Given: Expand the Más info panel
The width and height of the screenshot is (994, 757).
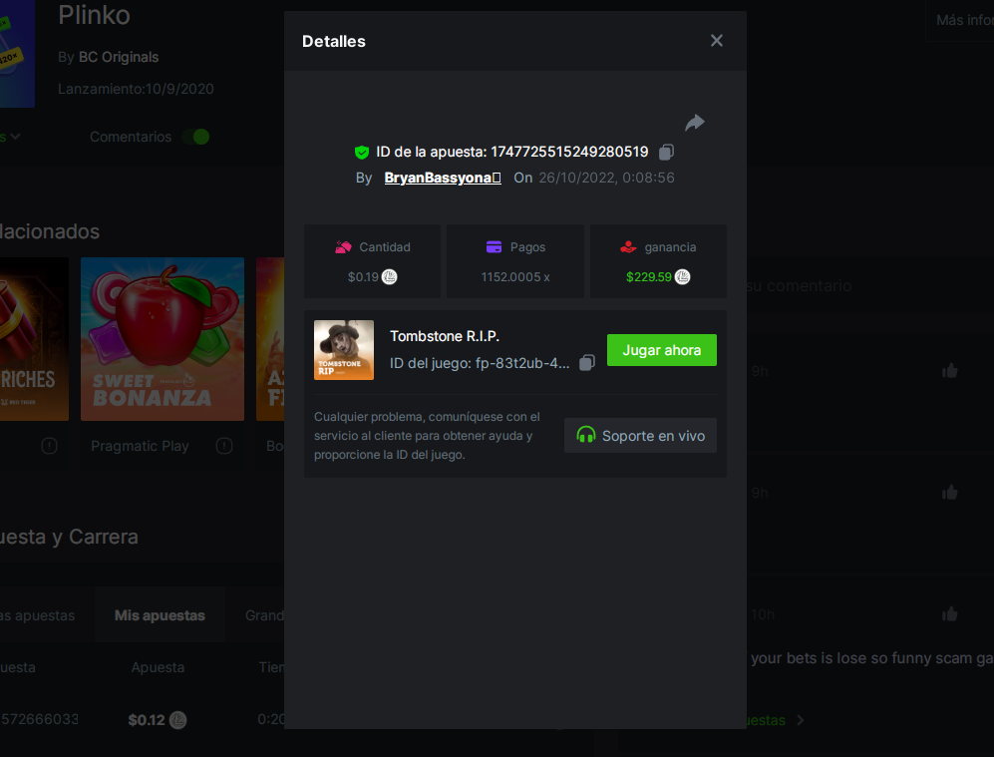Looking at the screenshot, I should [x=963, y=20].
